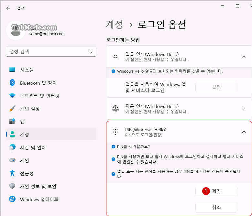Click the time and language globe icon
The height and width of the screenshot is (216, 252).
coord(12,147)
